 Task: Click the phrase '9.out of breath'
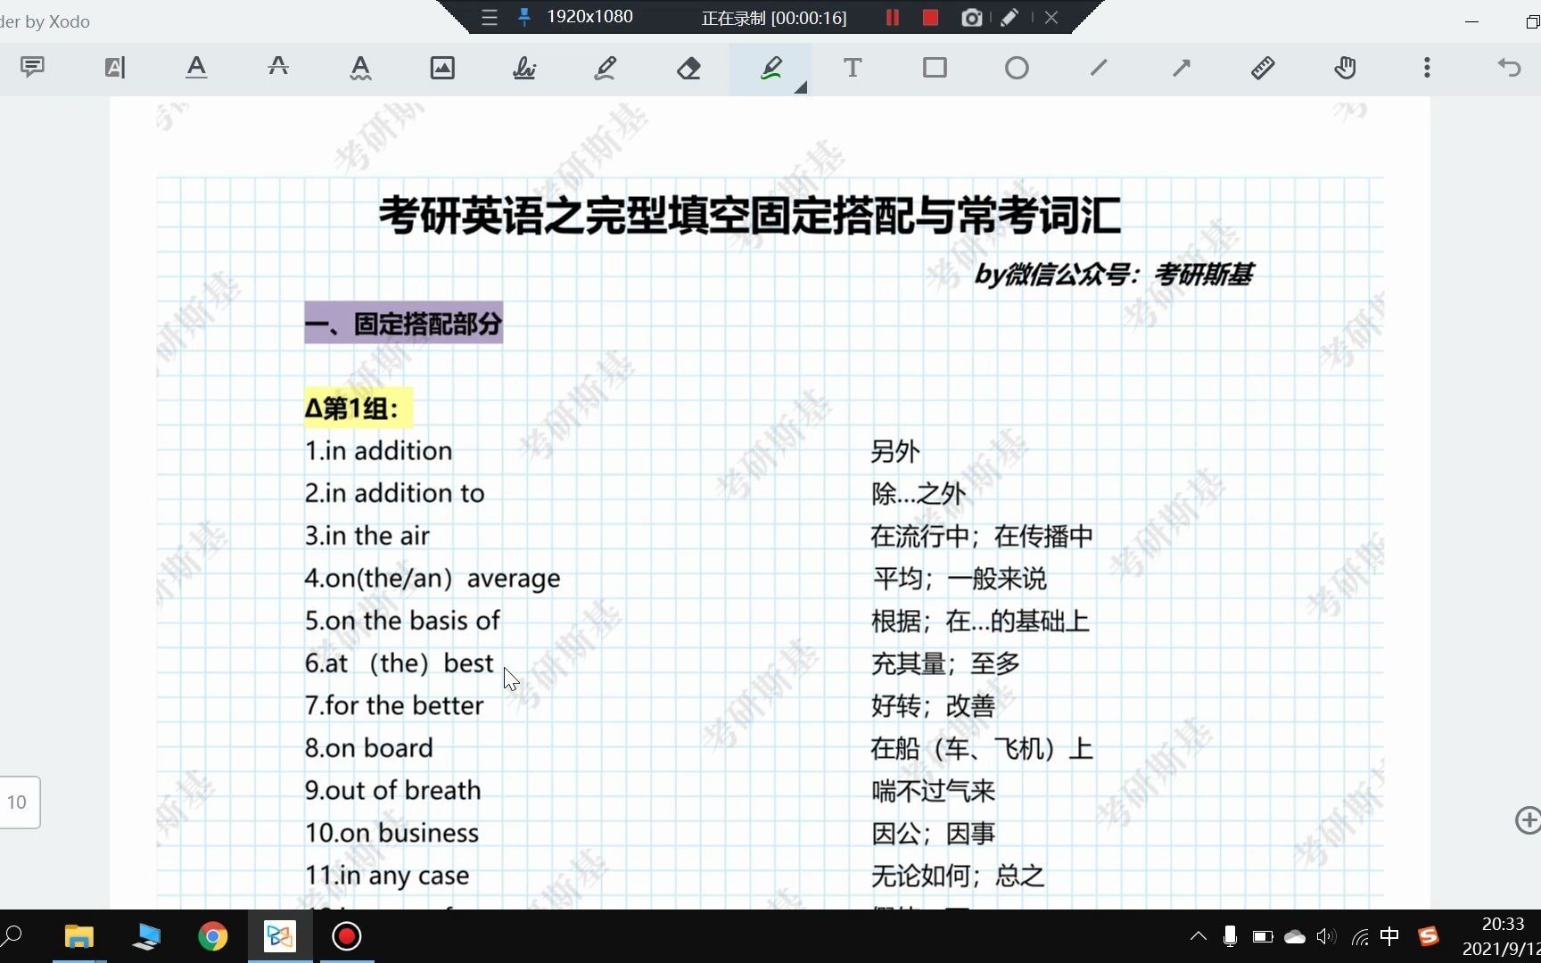tap(392, 791)
